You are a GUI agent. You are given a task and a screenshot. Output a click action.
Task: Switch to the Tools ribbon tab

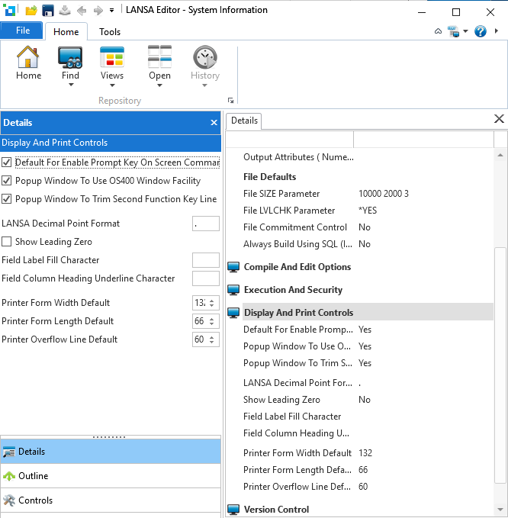tap(110, 32)
